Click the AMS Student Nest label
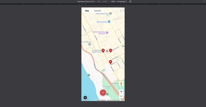 102,14
